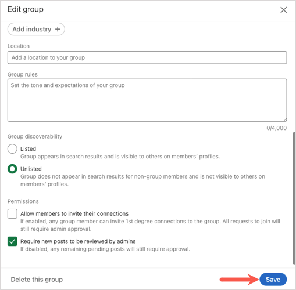Screen dimensions: 296x290
Task: Click the Add industry button text
Action: tap(32, 29)
